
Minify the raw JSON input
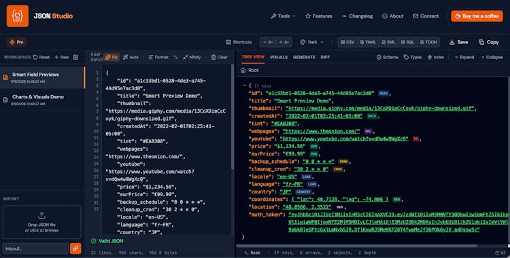[192, 57]
